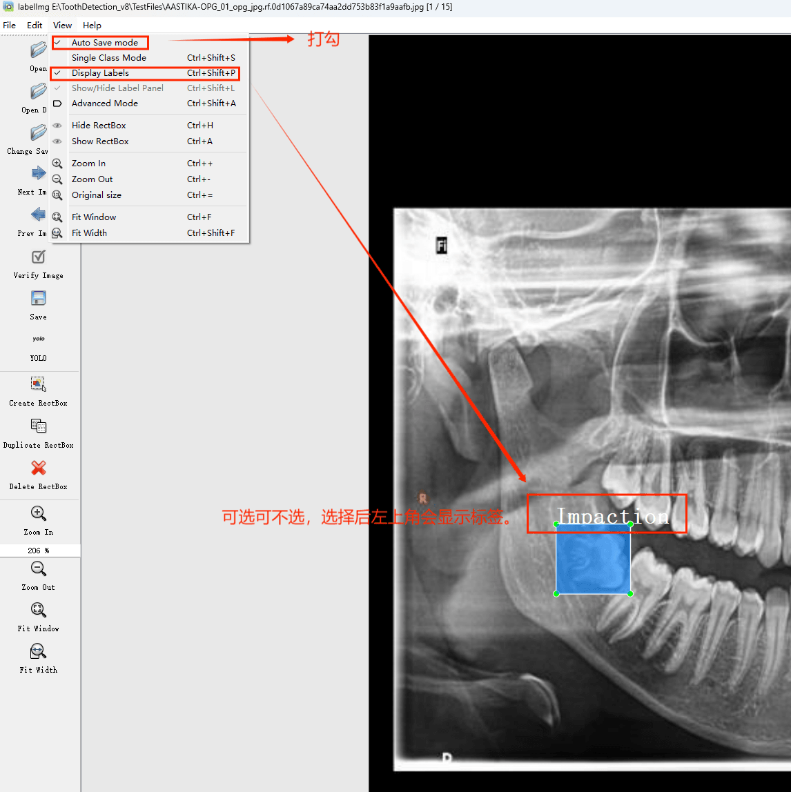Go to Next Image arrow icon
791x792 pixels.
[x=39, y=174]
